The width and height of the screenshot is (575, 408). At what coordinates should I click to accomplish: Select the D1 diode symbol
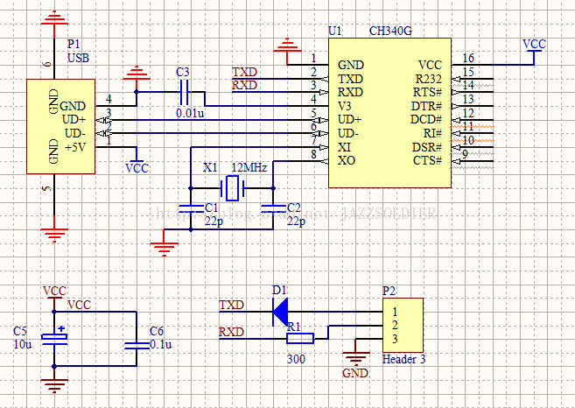tap(280, 312)
